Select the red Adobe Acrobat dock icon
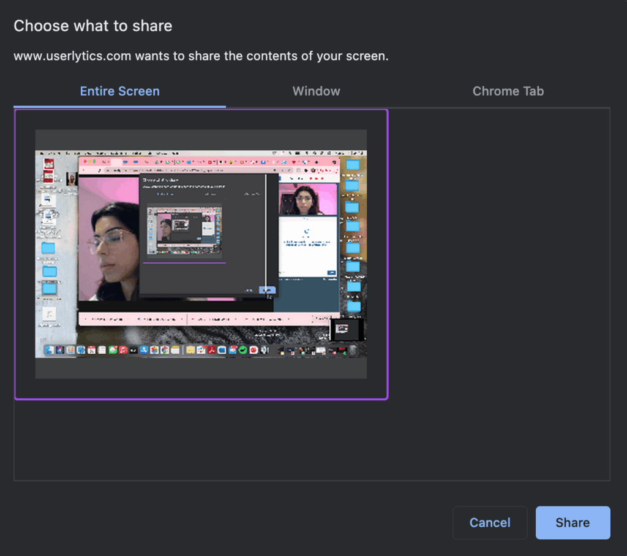The height and width of the screenshot is (556, 627). 211,350
